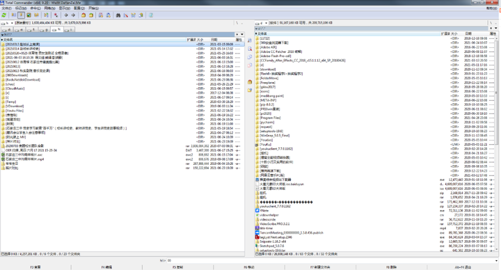The width and height of the screenshot is (501, 270).
Task: Go forward with the right arrow toolbar icon
Action: (73, 15)
